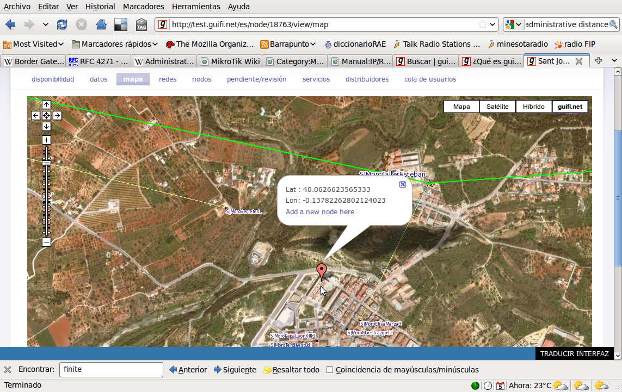622x392 pixels.
Task: Switch map to Híbrido view
Action: (533, 107)
